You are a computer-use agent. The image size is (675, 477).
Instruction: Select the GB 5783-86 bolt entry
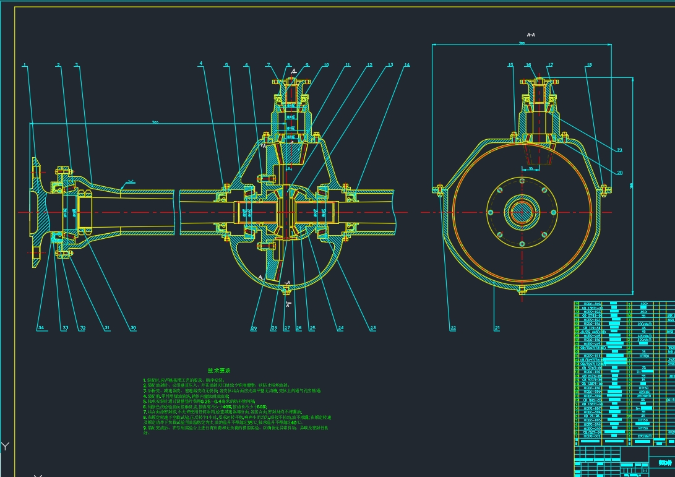point(594,316)
